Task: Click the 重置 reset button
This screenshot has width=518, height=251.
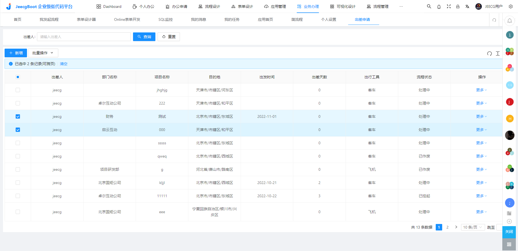Action: tap(169, 37)
